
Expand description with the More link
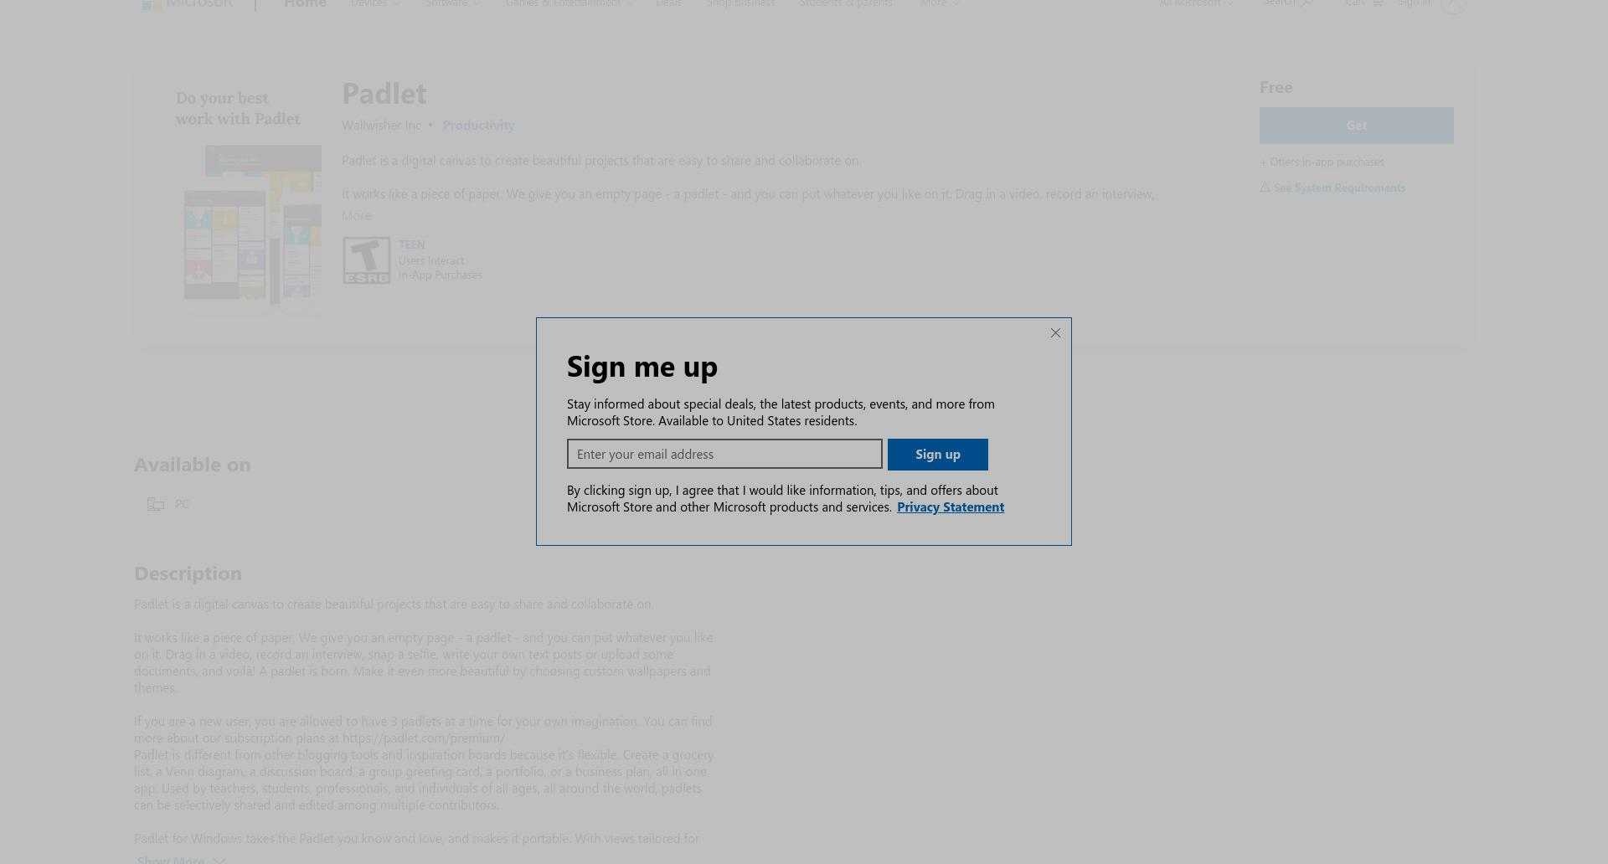(x=356, y=215)
